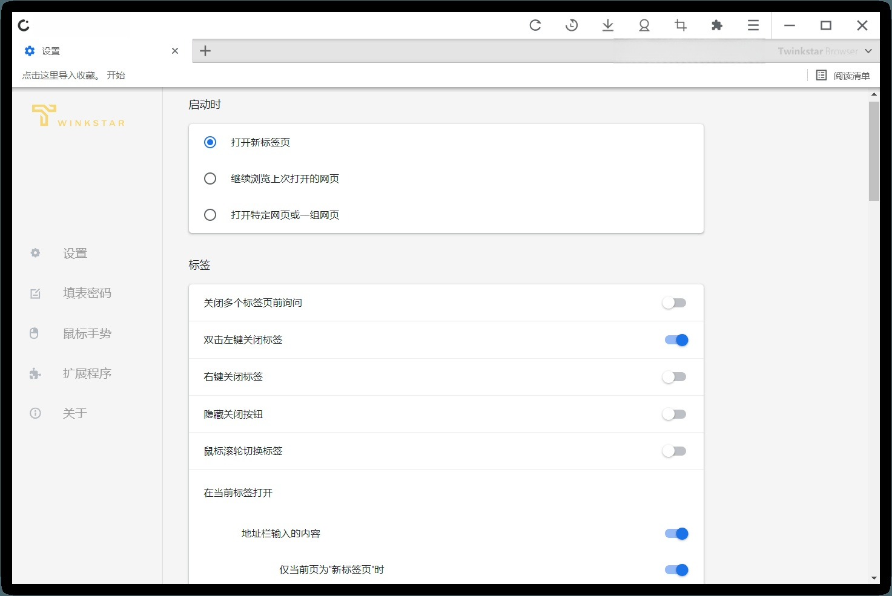Click the 在当前标签打开 label
This screenshot has width=892, height=596.
[x=238, y=493]
